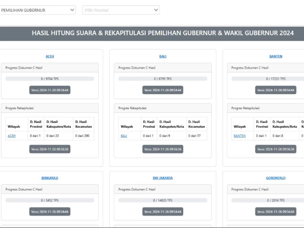Select the '0 dari 23' cell
This screenshot has width=304, height=228.
click(59, 136)
